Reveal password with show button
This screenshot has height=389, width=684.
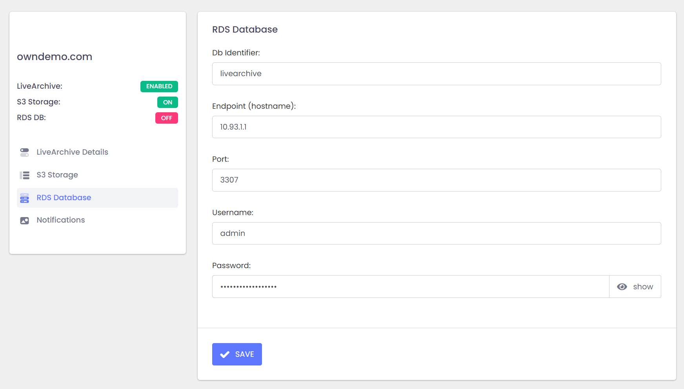[x=635, y=287]
